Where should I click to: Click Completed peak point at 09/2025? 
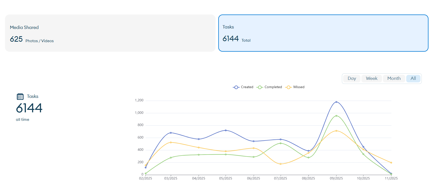[336, 116]
